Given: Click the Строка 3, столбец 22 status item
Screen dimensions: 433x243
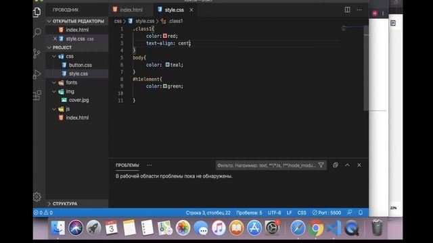Looking at the screenshot, I should (x=208, y=213).
